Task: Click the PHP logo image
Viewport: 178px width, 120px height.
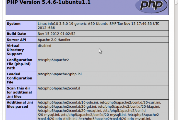Action: point(151,6)
